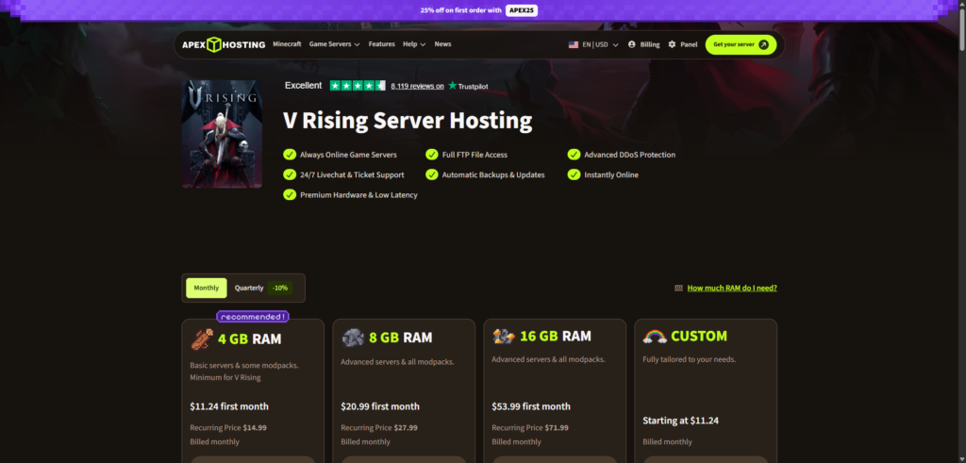Click Fully tailored to your needs text

pyautogui.click(x=690, y=359)
